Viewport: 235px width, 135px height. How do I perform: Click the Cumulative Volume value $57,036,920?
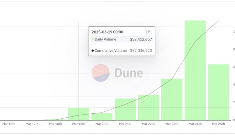click(x=141, y=51)
